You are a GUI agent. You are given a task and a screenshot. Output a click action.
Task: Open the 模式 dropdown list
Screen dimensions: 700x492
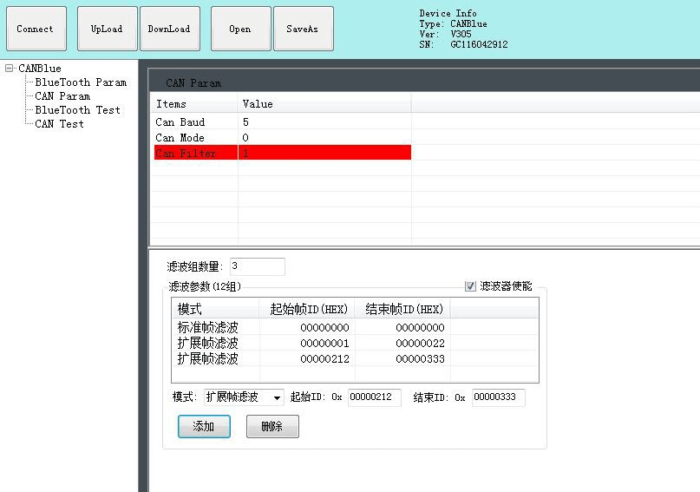pos(277,397)
